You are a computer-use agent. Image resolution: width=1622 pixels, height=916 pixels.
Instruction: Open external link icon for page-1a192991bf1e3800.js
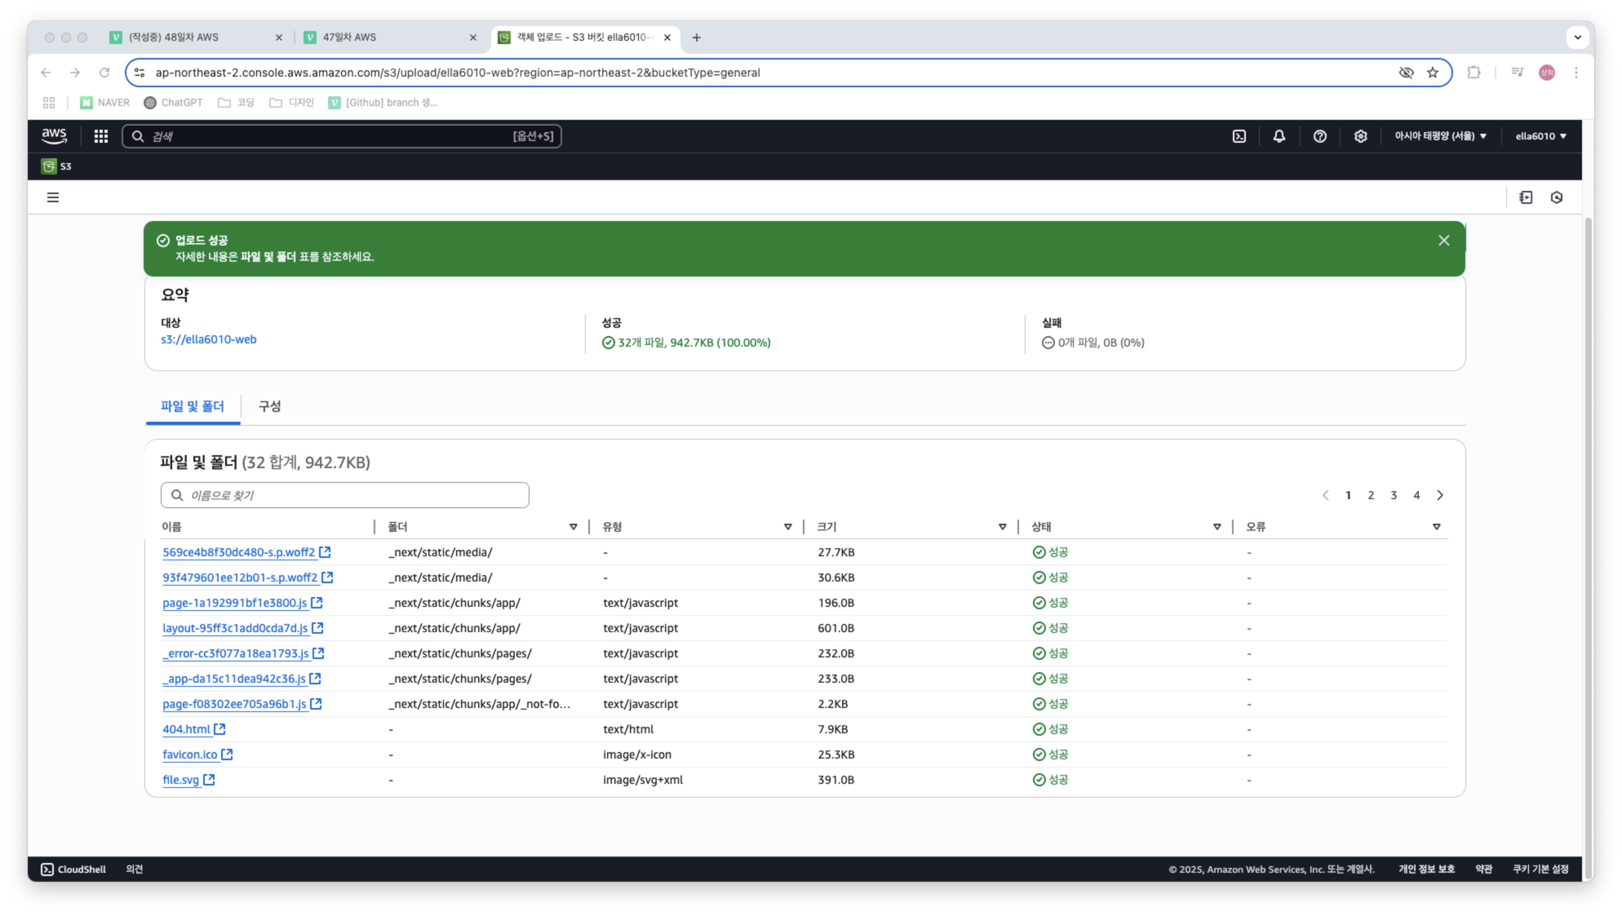point(317,602)
